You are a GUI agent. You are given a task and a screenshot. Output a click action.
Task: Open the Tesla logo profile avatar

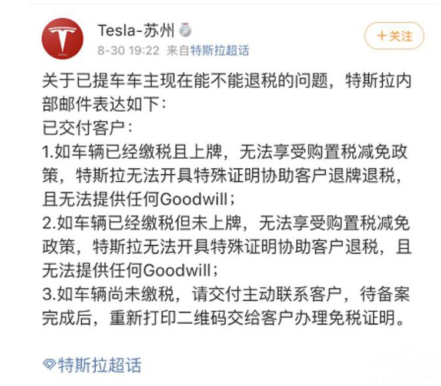point(62,39)
